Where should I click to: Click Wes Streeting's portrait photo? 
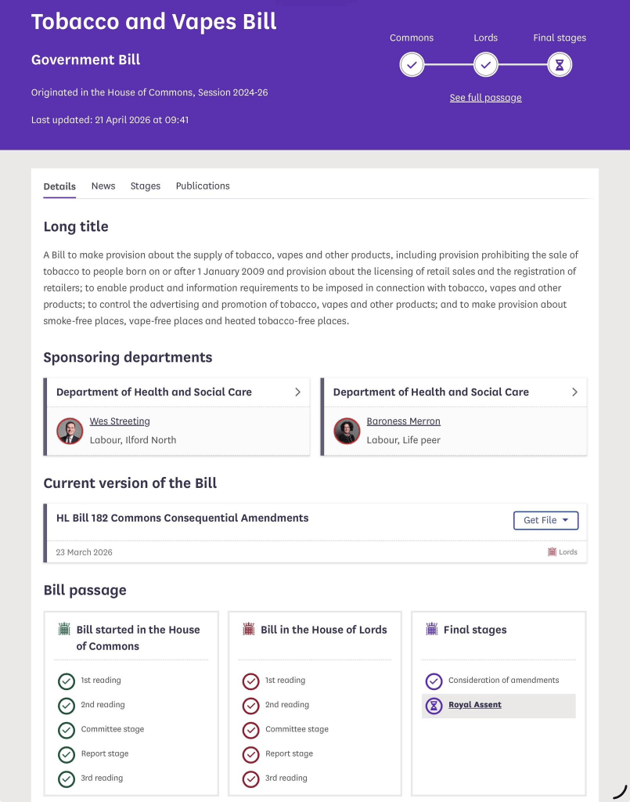pyautogui.click(x=70, y=431)
